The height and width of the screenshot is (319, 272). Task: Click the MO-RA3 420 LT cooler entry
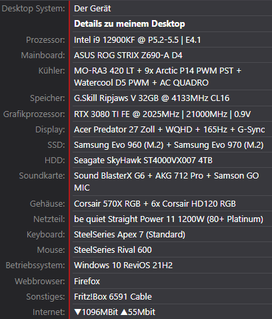tap(157, 77)
